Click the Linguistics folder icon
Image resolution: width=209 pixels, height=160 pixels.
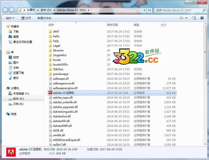pos(50,55)
